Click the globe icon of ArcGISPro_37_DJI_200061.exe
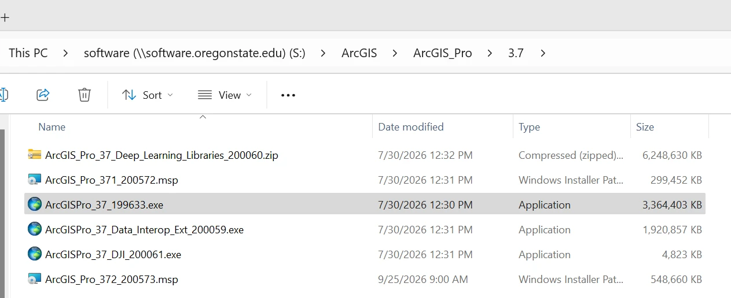 (35, 254)
